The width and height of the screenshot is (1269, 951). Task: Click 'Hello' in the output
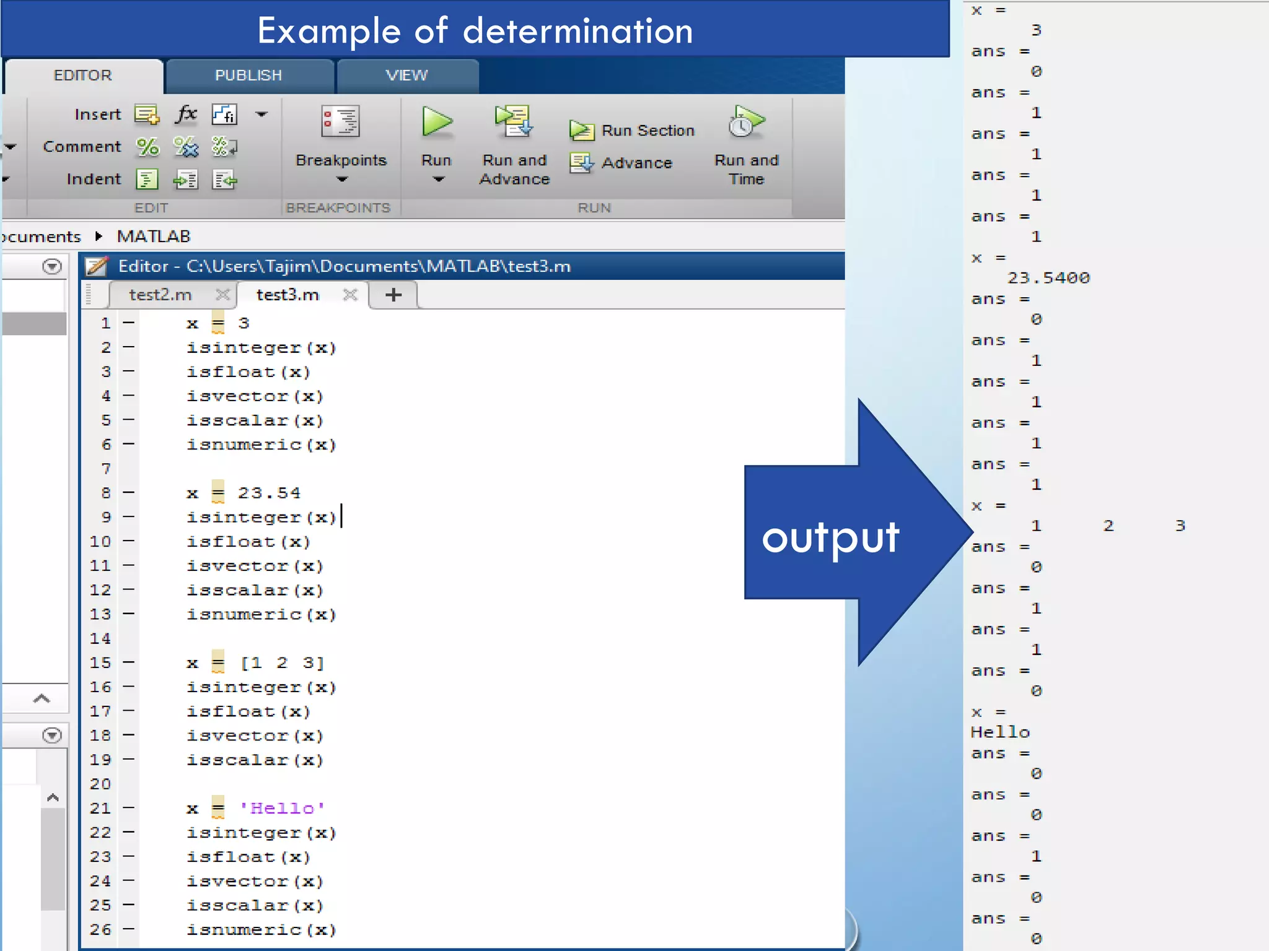1000,732
